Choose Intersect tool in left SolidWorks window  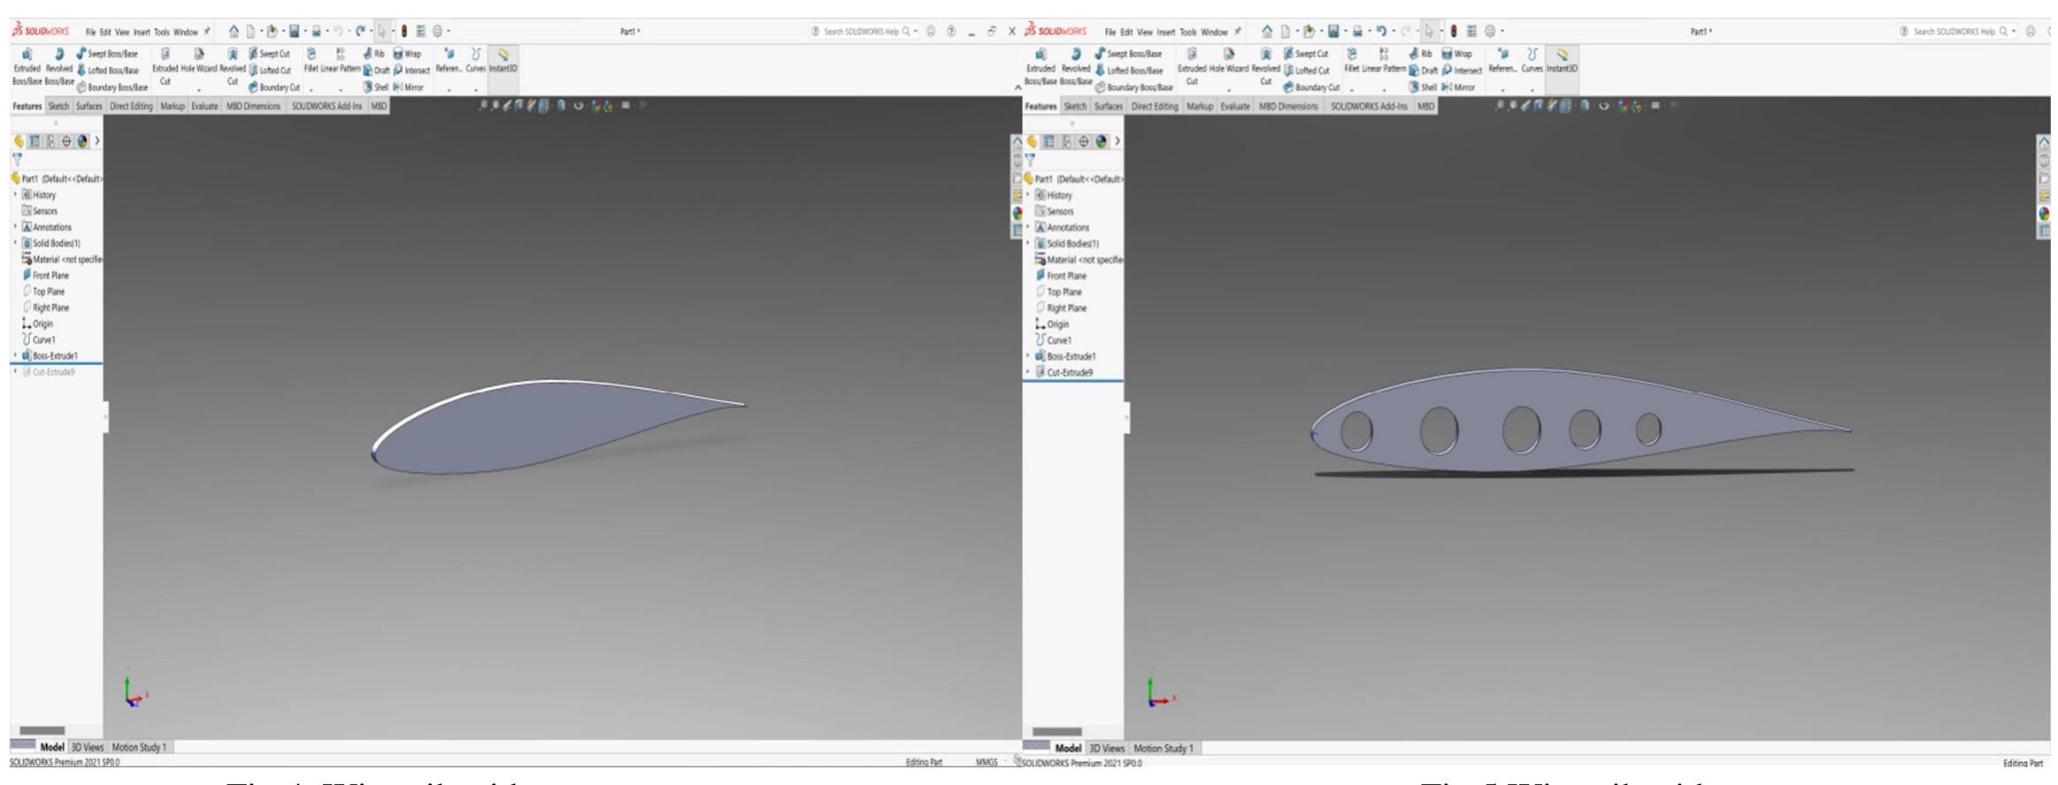point(411,71)
